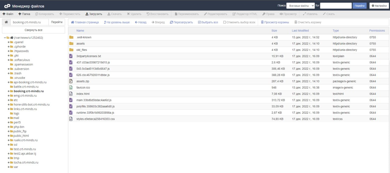Click the search text input field

coord(336,6)
